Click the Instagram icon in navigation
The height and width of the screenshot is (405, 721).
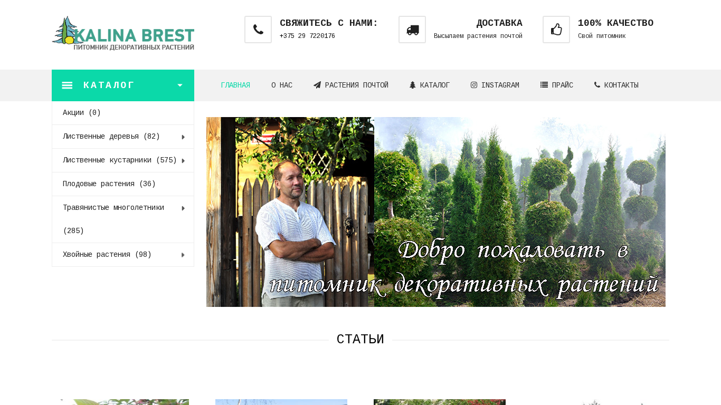coord(474,85)
